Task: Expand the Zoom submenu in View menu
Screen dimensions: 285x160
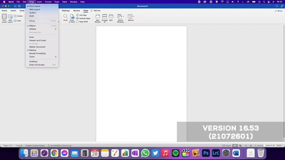Action: click(x=42, y=56)
